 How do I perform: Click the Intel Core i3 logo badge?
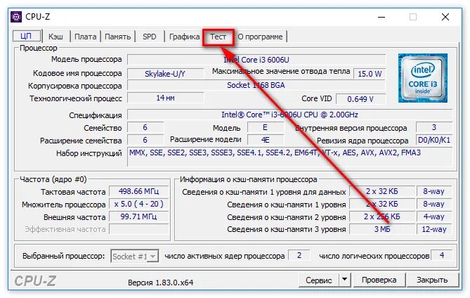[423, 78]
